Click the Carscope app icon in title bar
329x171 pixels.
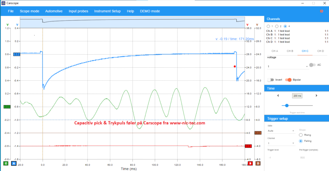[3, 3]
